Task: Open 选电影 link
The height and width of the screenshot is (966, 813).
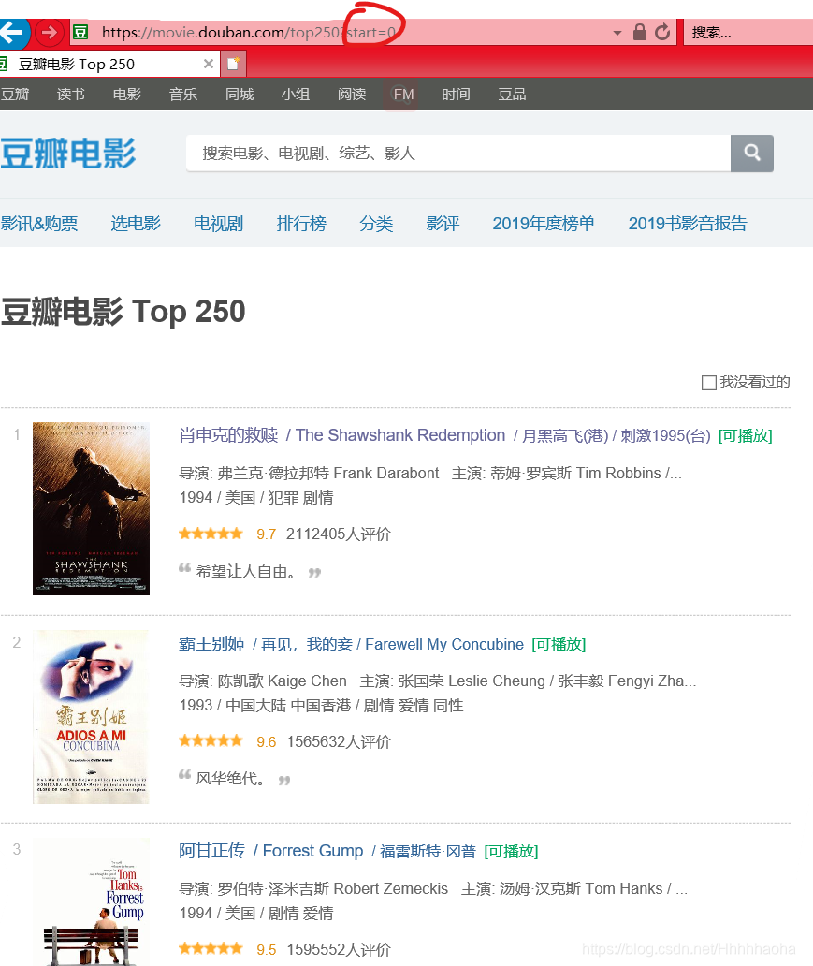Action: 136,223
